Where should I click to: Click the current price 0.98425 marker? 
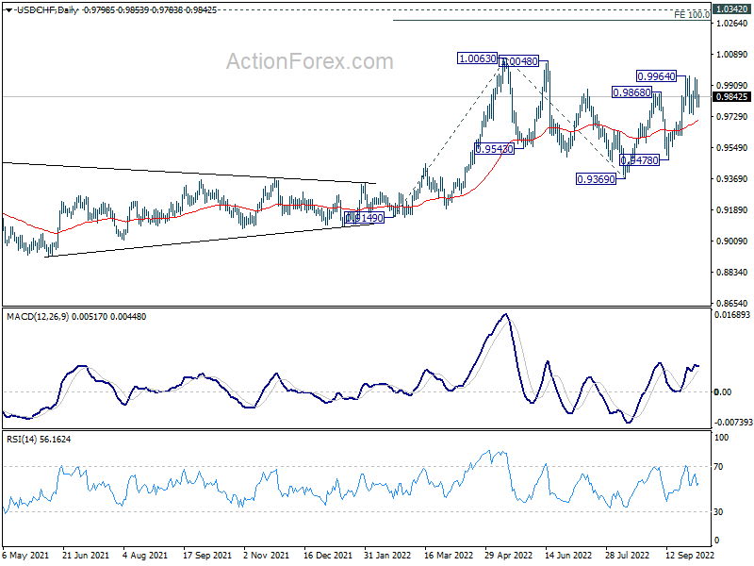coord(732,97)
